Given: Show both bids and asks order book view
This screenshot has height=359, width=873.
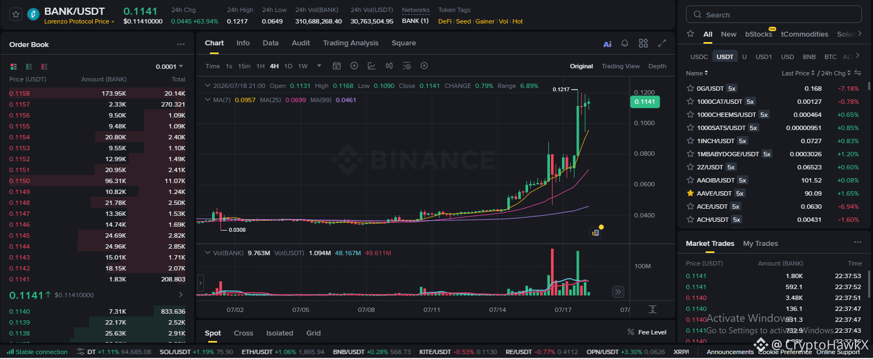Looking at the screenshot, I should 14,67.
